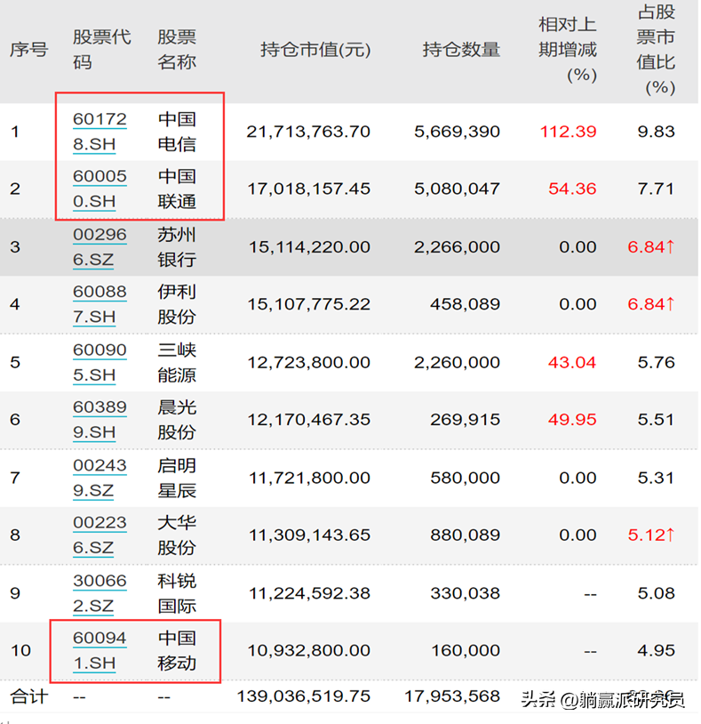
Task: Select stock name 大华股份
Action: tap(177, 535)
